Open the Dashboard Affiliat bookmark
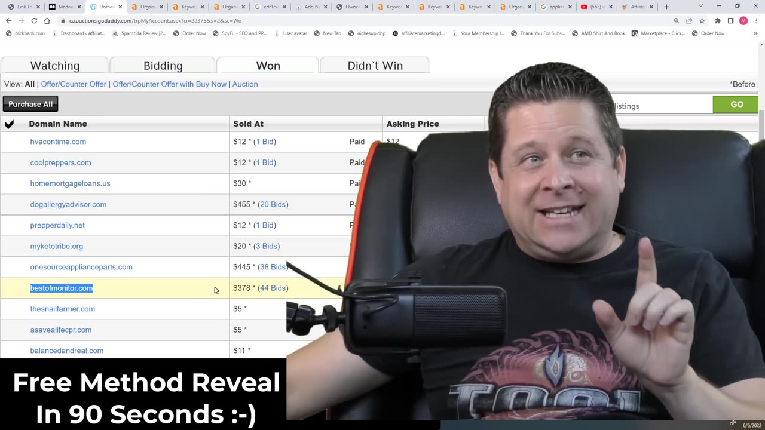Screen dimensions: 765x430 78,33
